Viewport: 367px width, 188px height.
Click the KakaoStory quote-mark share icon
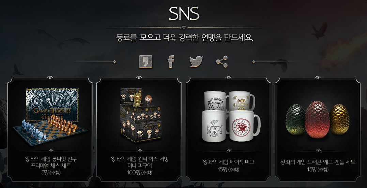click(x=146, y=62)
